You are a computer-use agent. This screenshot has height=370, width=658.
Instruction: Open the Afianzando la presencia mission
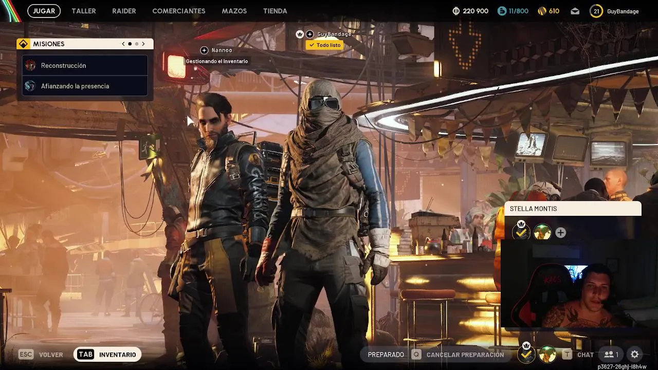point(85,86)
